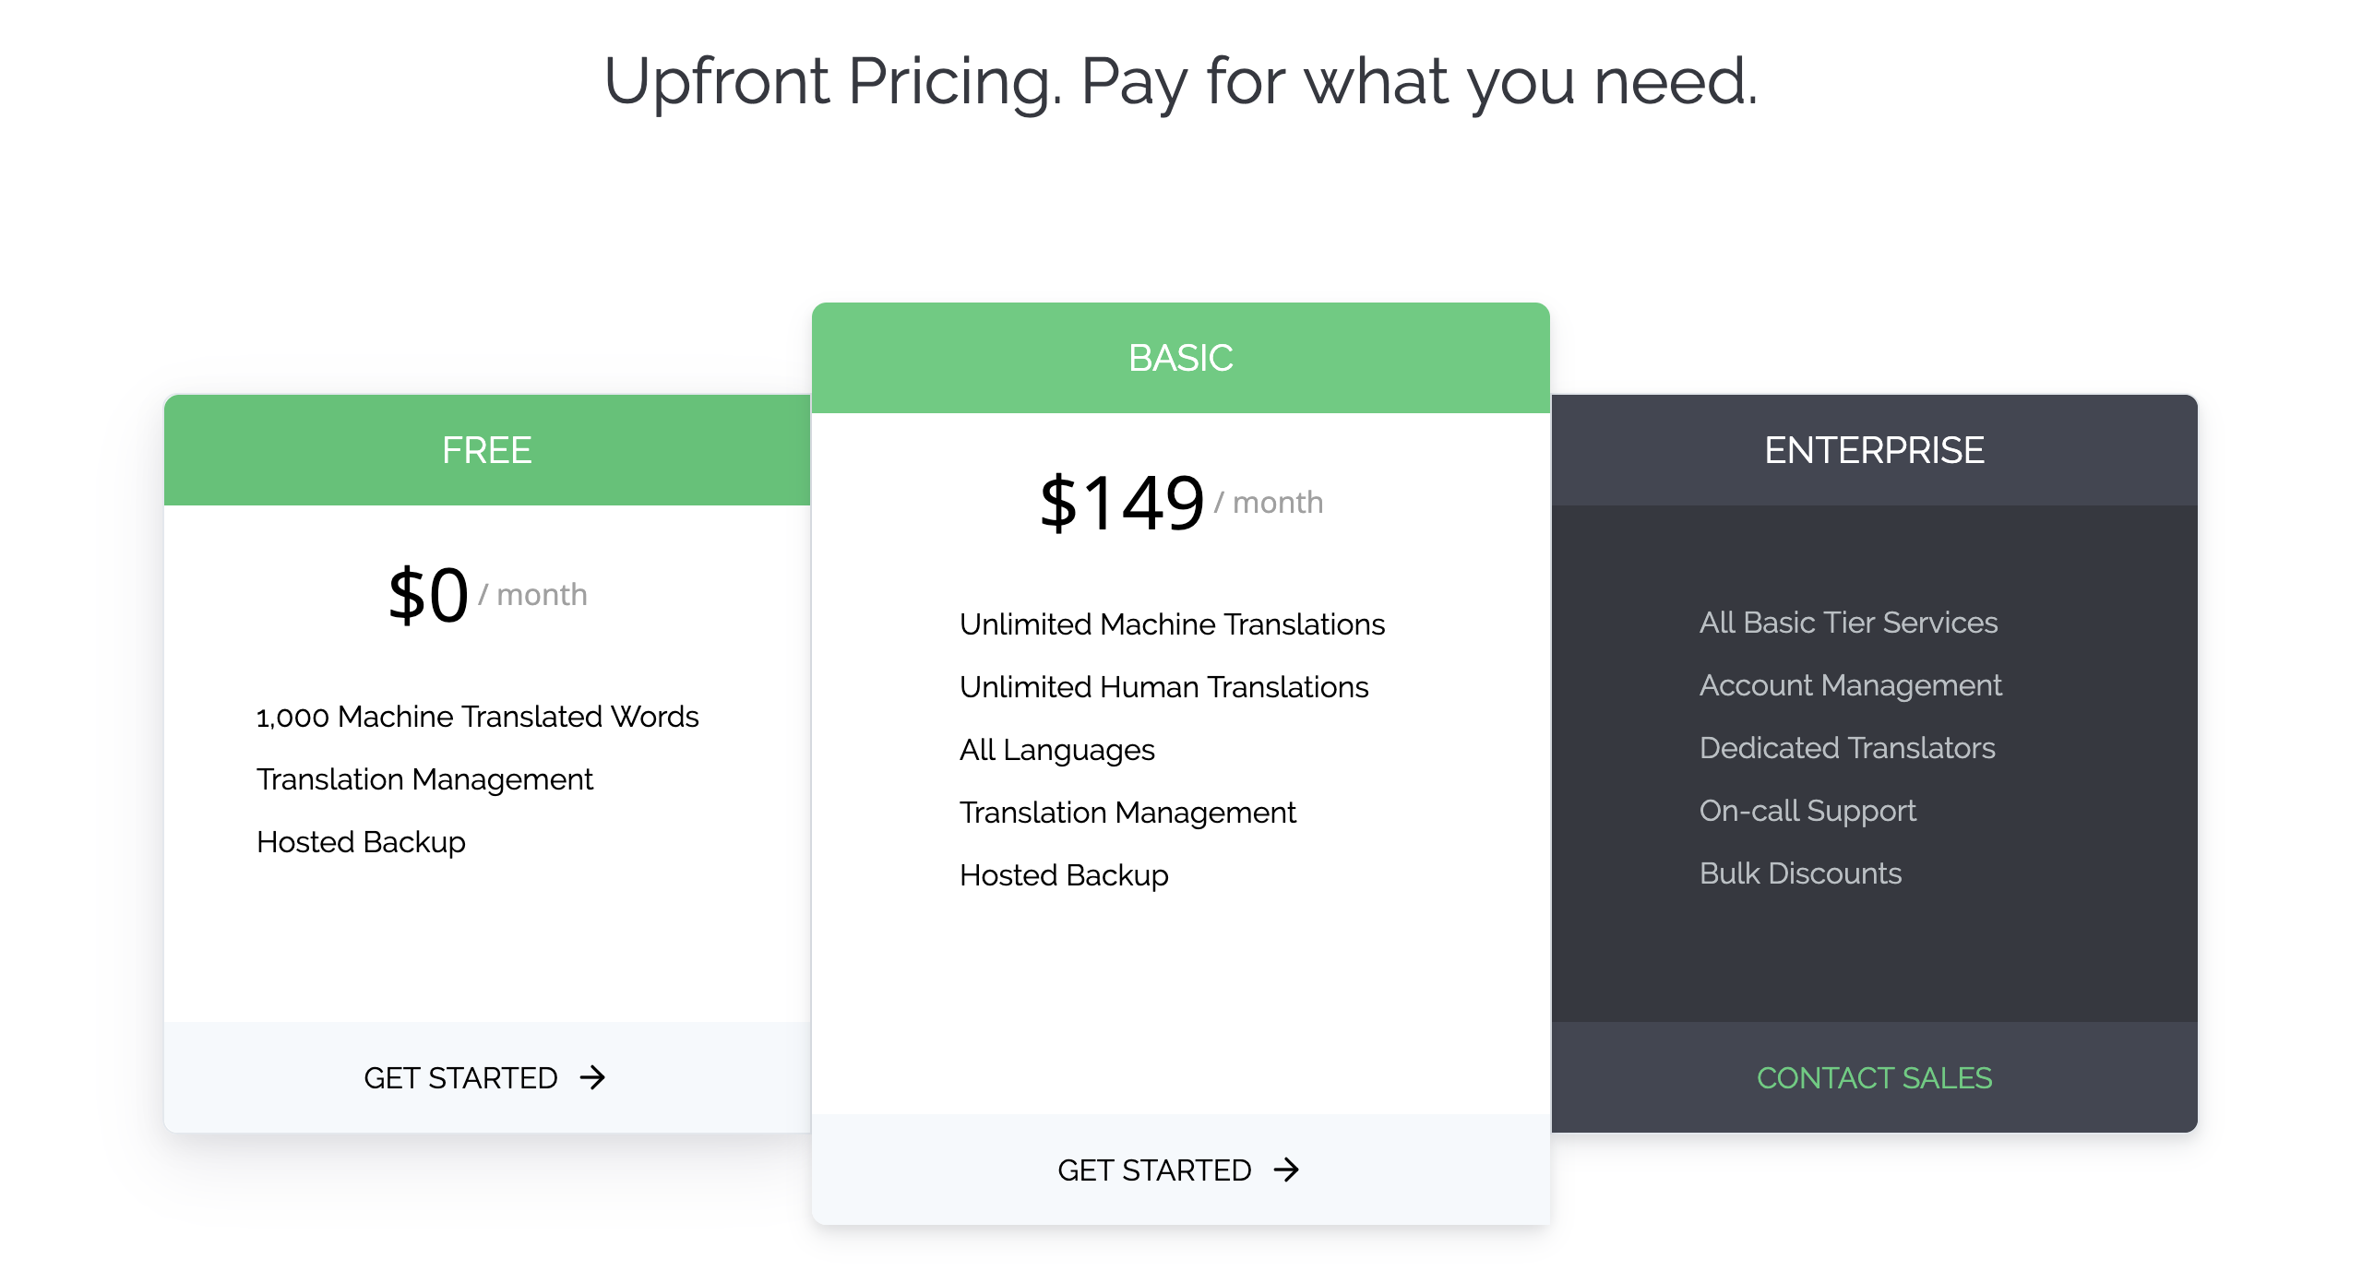The image size is (2362, 1271).
Task: Click the arrow icon in Free plan footer
Action: tap(592, 1077)
